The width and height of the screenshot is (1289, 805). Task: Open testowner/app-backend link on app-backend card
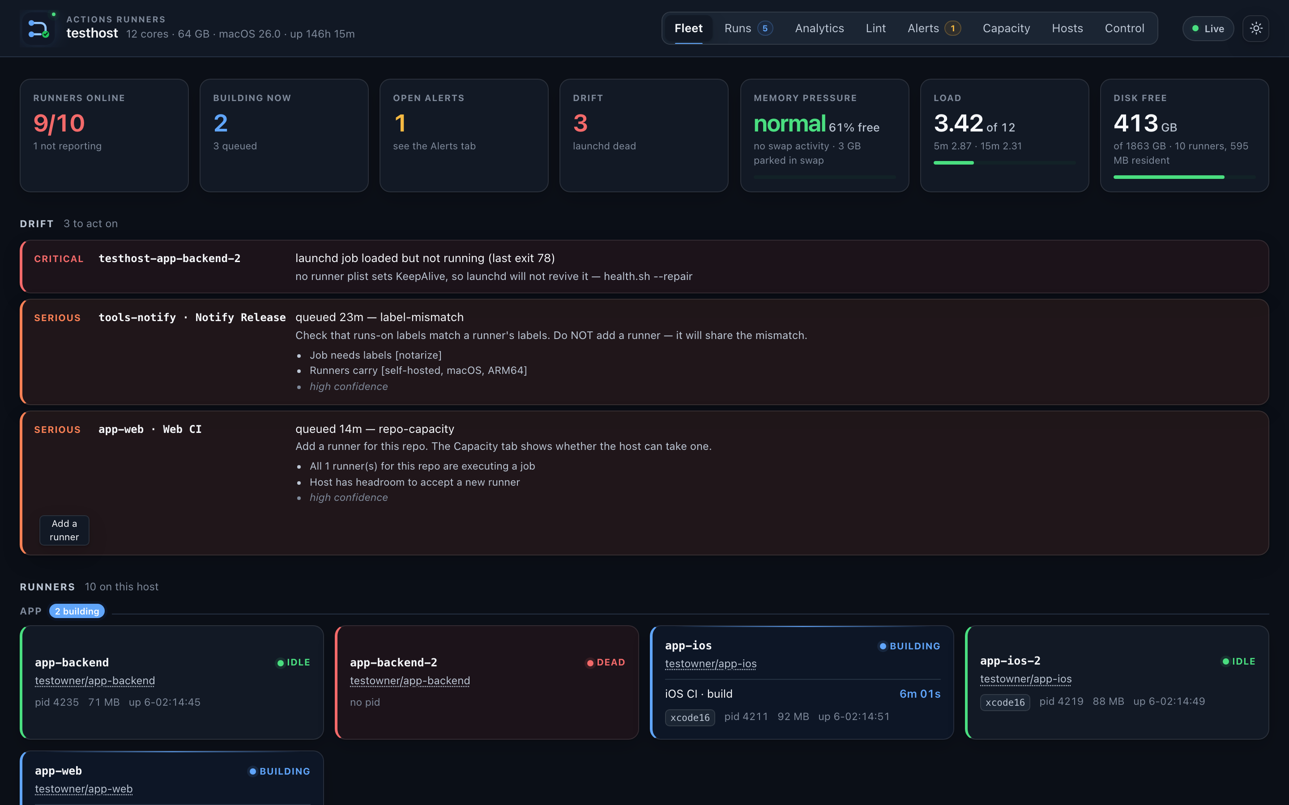pyautogui.click(x=95, y=680)
